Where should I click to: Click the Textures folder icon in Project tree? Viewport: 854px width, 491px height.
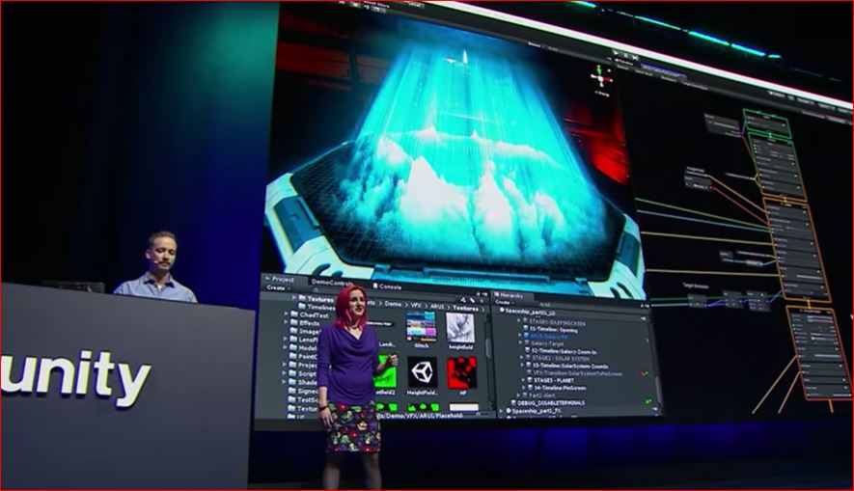click(302, 299)
